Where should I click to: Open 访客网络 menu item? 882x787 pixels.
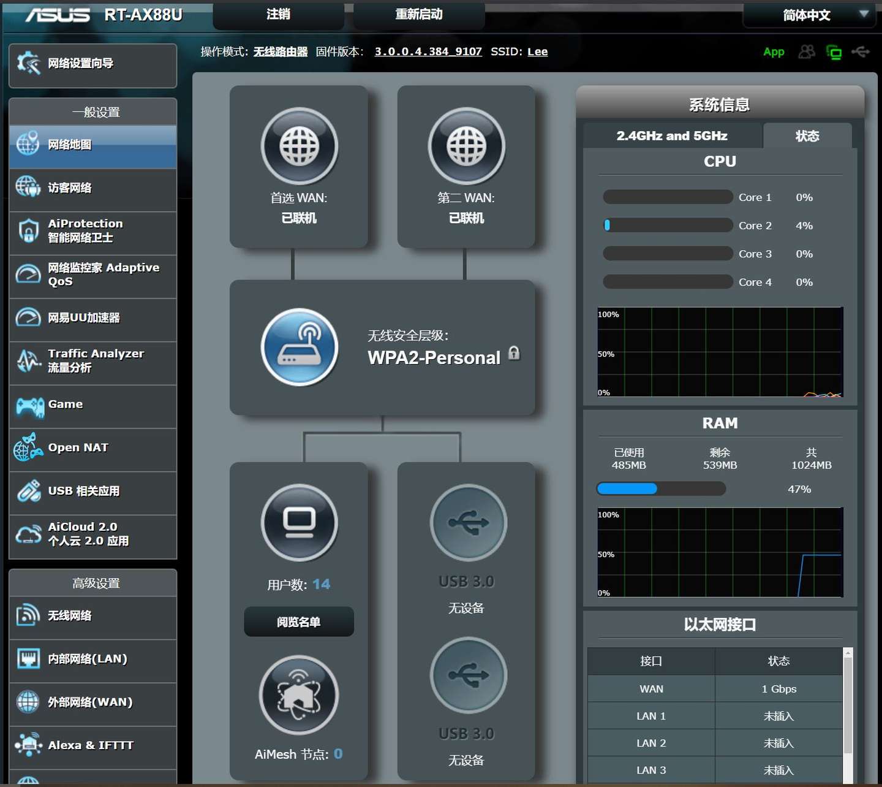(93, 190)
